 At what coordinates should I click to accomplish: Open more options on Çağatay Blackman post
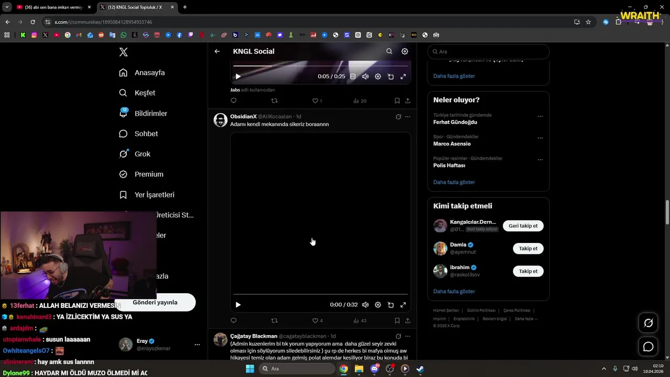pos(408,336)
